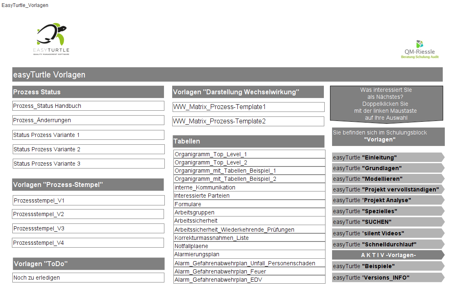Click the EasyTurtle turtle logo
This screenshot has height=287, width=453.
tap(51, 39)
